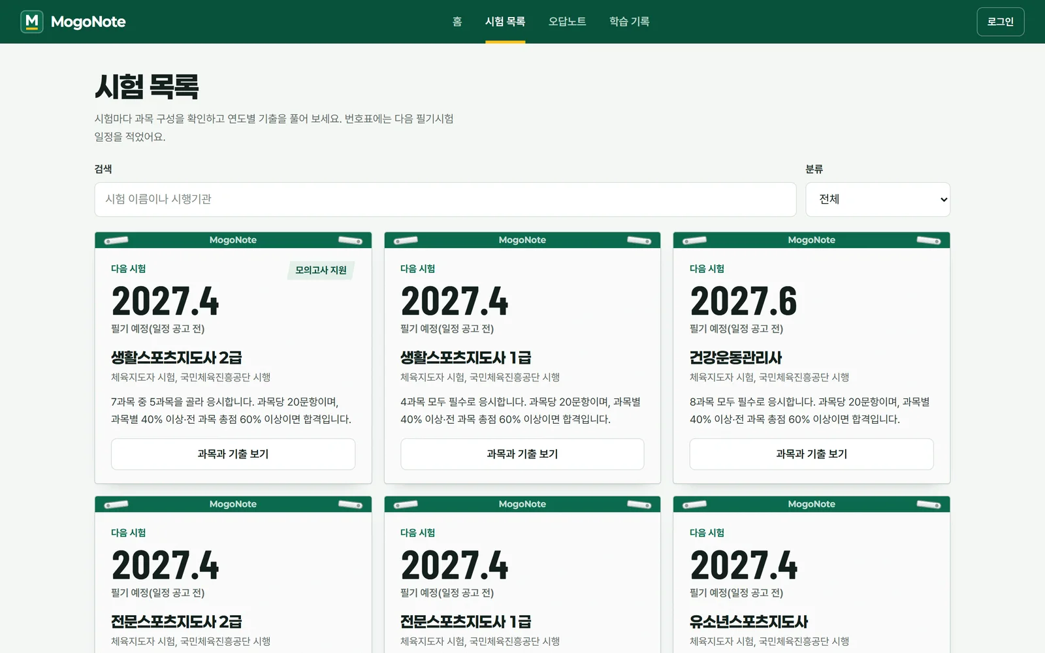View 과목과 기출 보기 for 생활스포츠지도사 2급
This screenshot has height=653, width=1045.
[233, 454]
